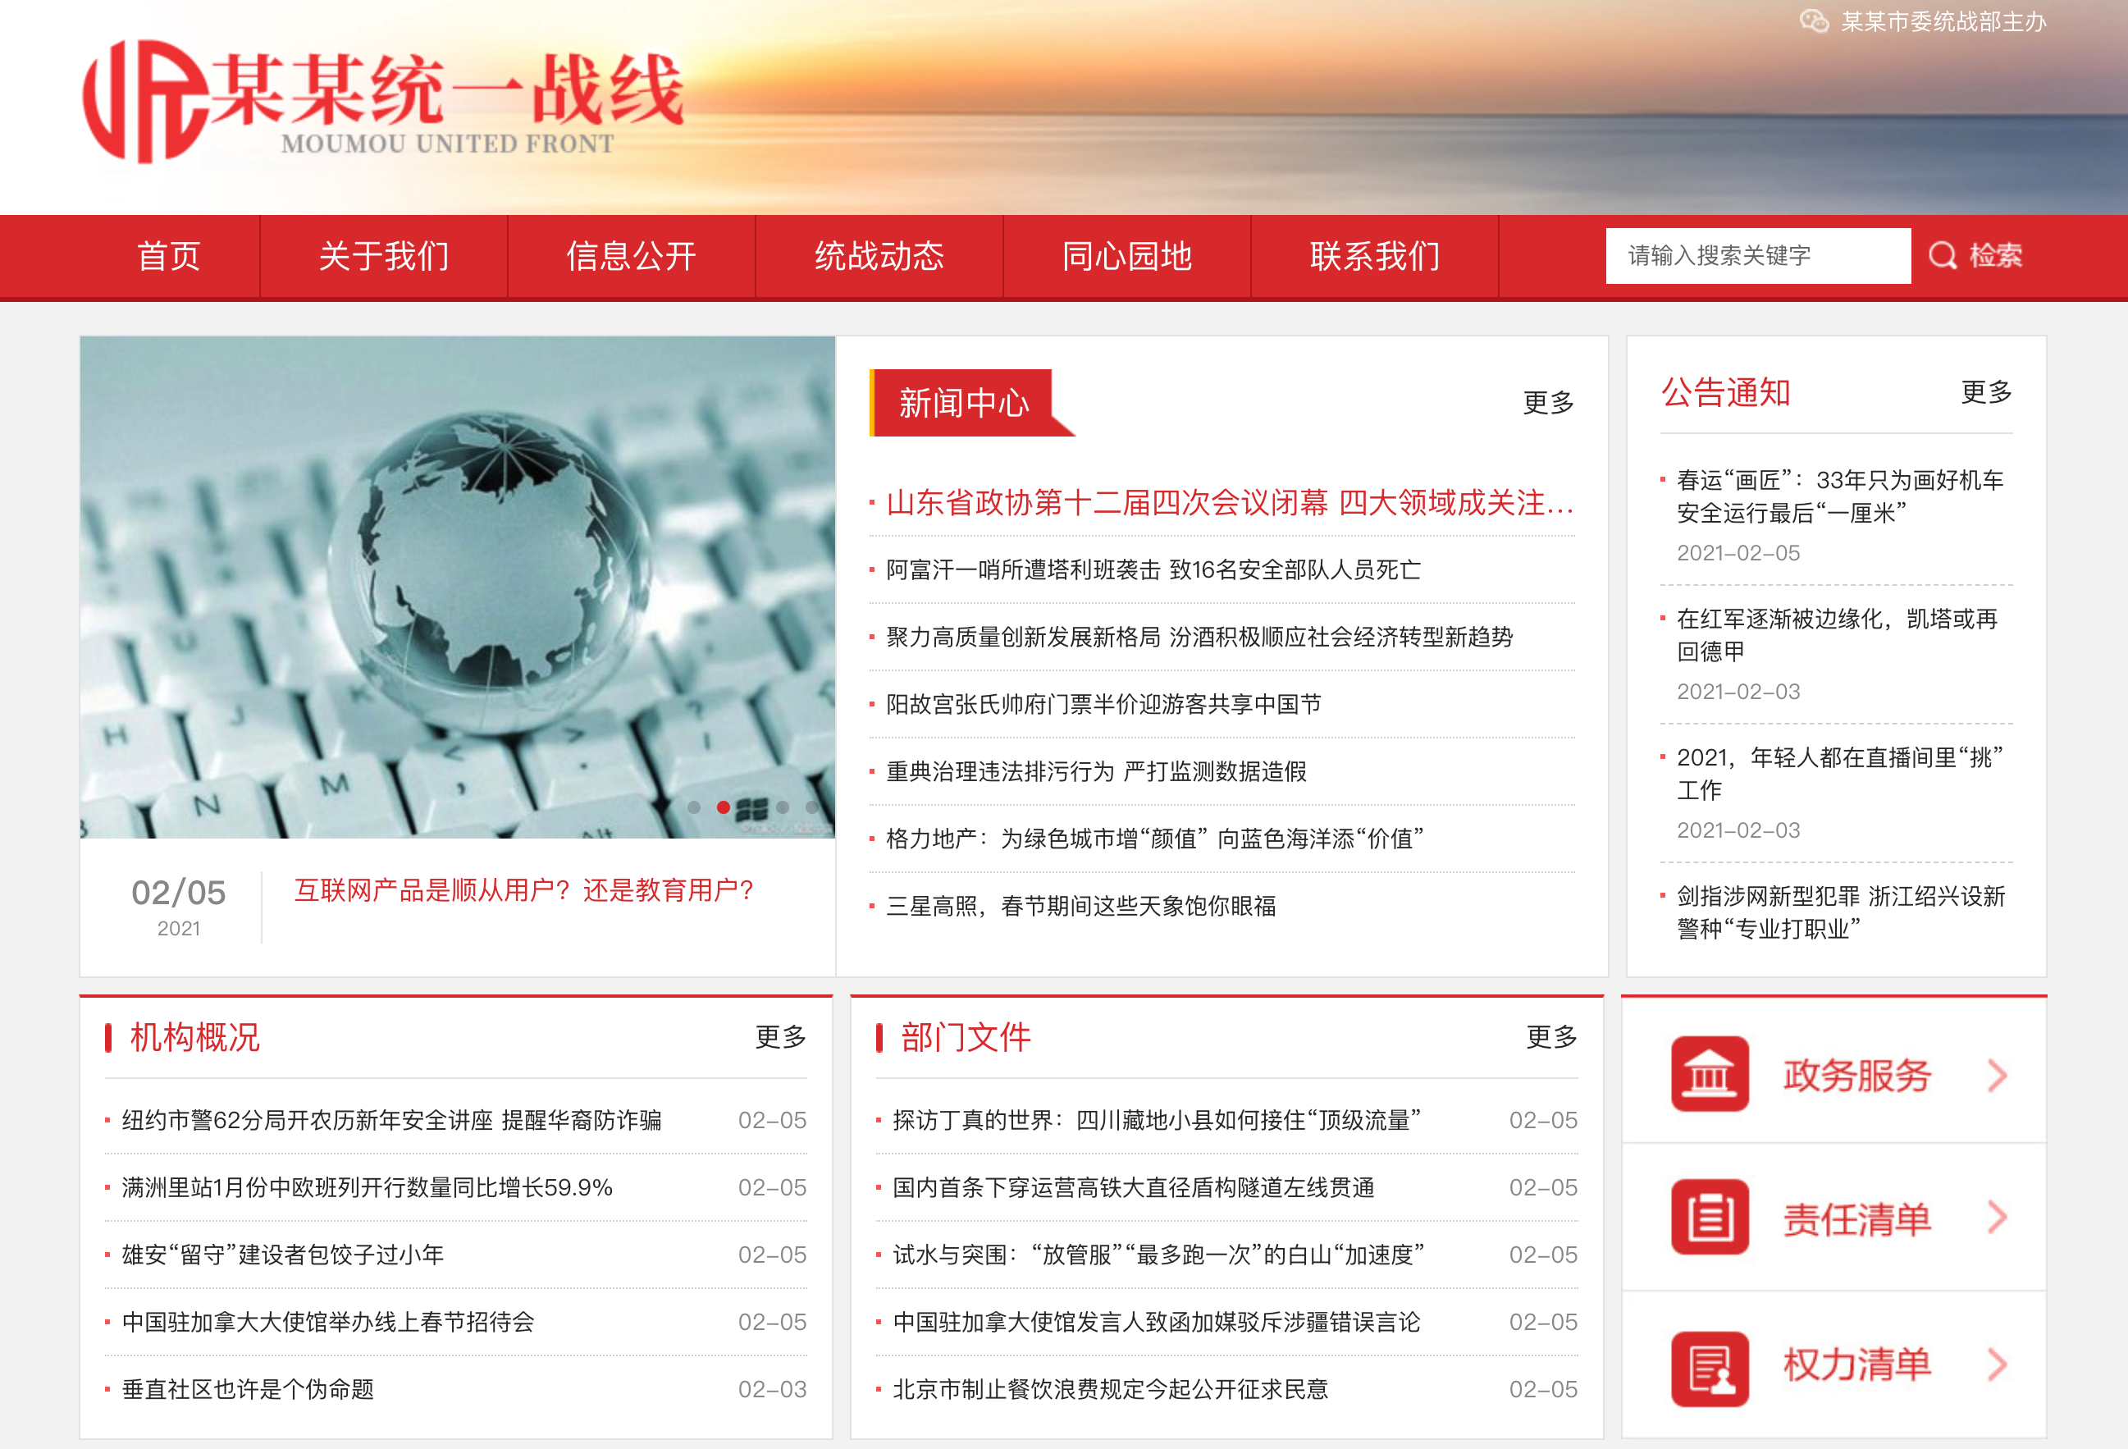Open the 互联网产品是顺从用户 slide headline
Screen dimensions: 2128x1449
(x=523, y=890)
